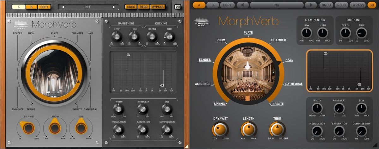This screenshot has height=149, width=379.
Task: Select HALL reverb type in right view
Action: [289, 60]
